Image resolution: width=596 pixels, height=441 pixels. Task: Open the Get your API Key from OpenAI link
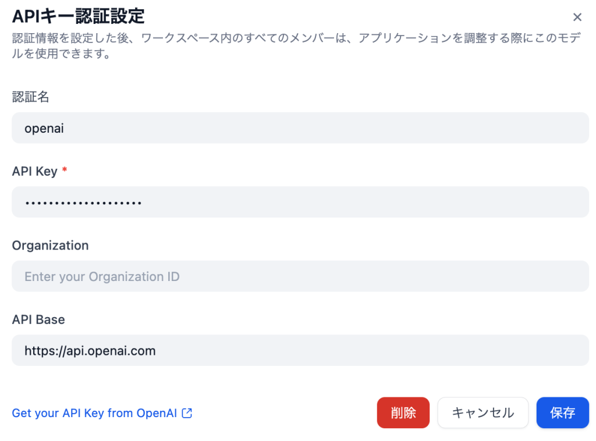coord(95,413)
